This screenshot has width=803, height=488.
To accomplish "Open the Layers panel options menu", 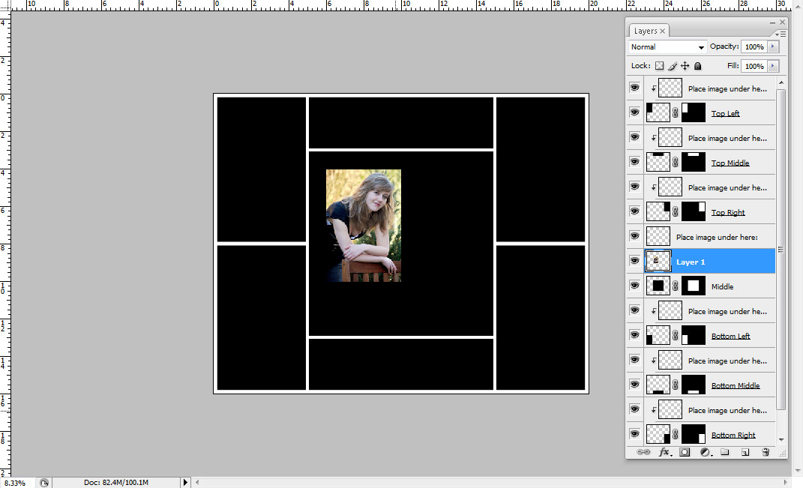I will coord(781,34).
